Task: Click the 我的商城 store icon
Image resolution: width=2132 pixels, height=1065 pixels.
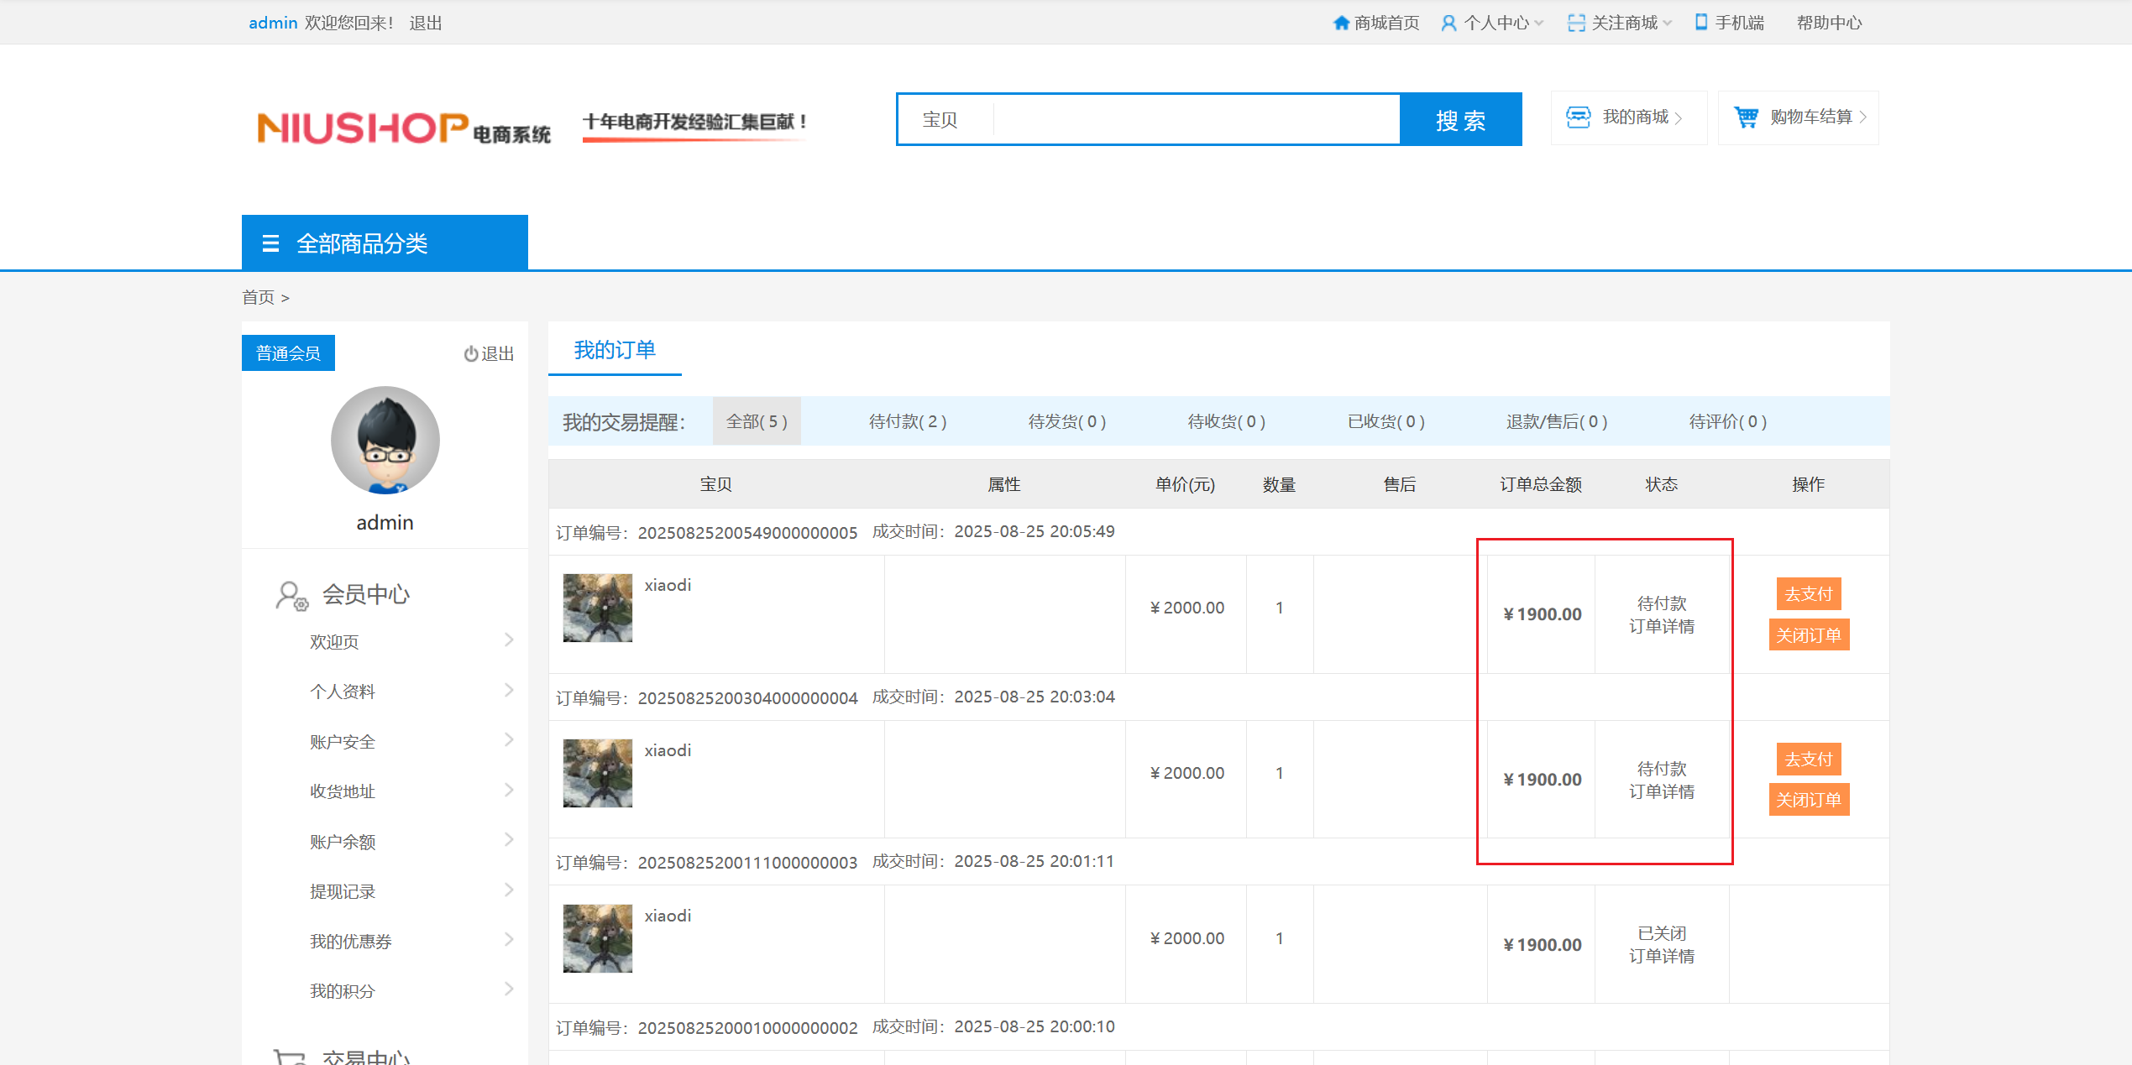Action: (1579, 117)
